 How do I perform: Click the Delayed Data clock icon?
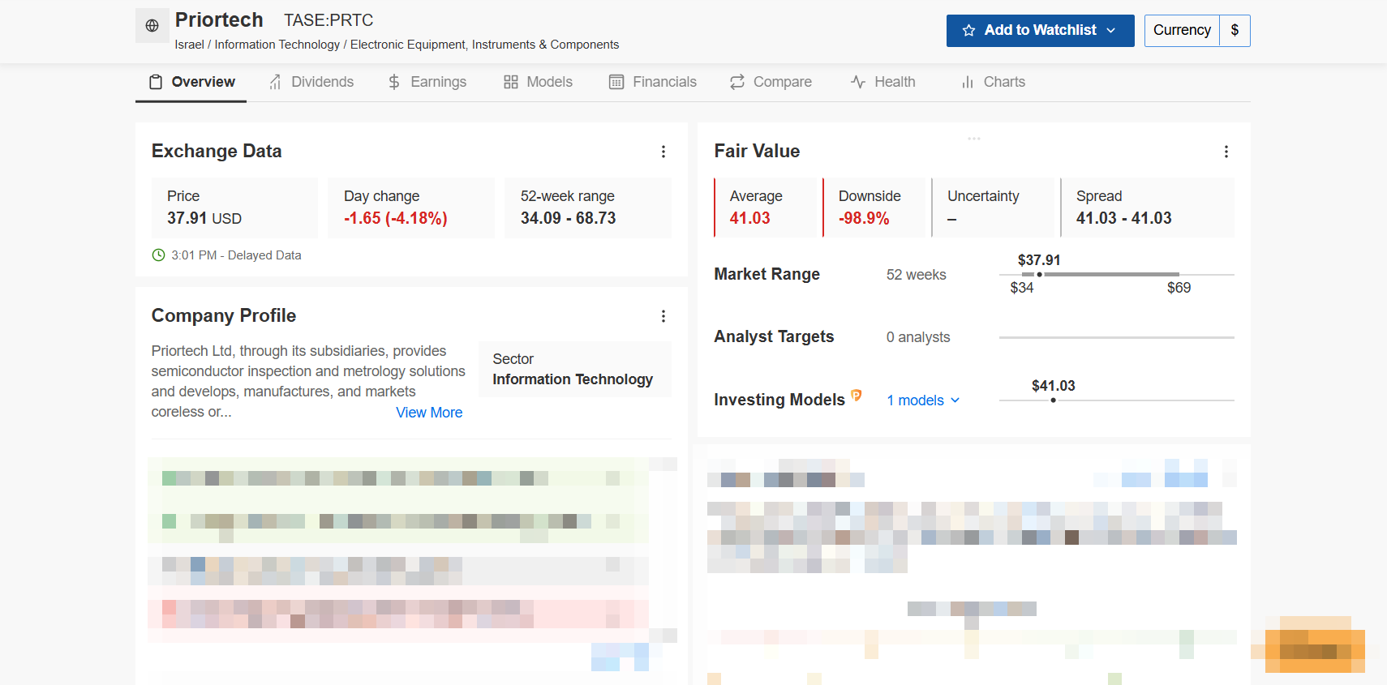(x=159, y=255)
